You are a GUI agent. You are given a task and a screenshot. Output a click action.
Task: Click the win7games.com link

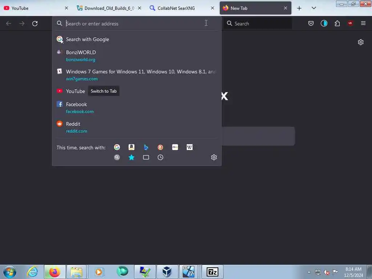[82, 79]
